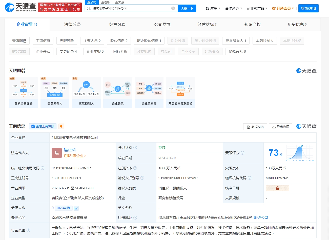
Task: Jump to 天眼图谱 section button
Action: [x=19, y=41]
